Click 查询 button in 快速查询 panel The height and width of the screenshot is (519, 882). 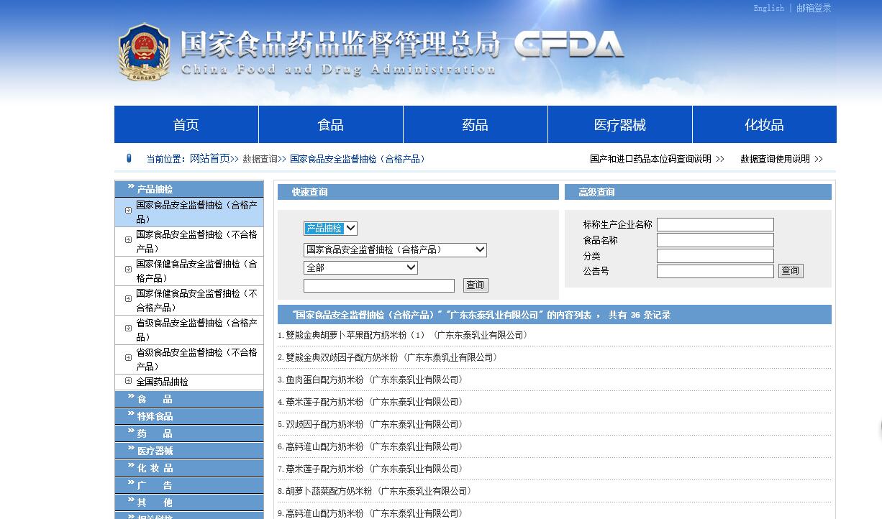476,285
